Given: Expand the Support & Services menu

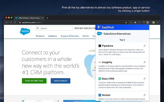Looking at the screenshot, I should [x=70, y=36].
